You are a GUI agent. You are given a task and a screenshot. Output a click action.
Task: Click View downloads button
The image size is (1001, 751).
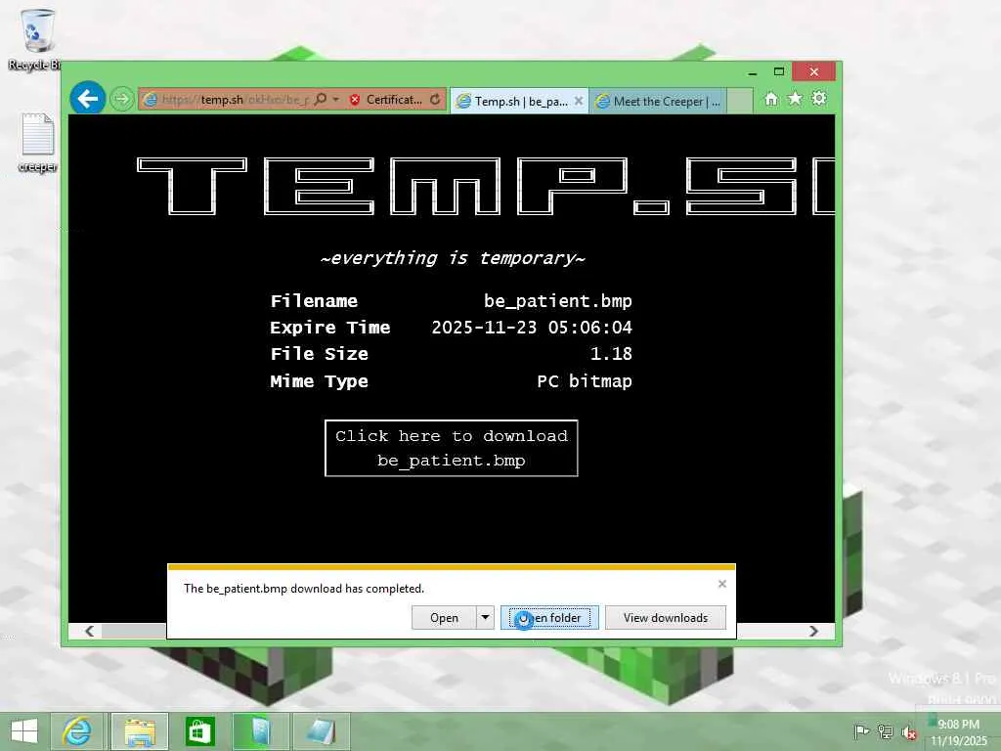(665, 618)
